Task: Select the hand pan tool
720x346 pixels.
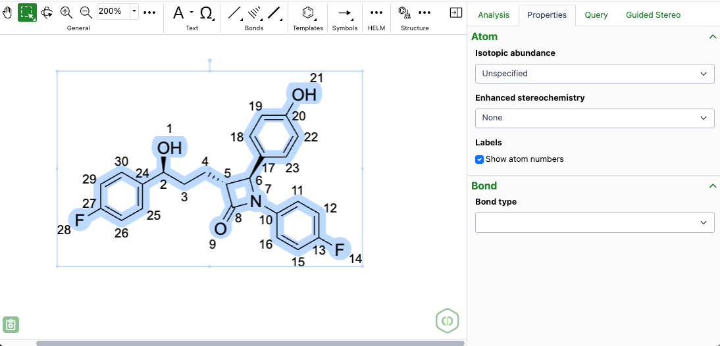Action: tap(8, 12)
